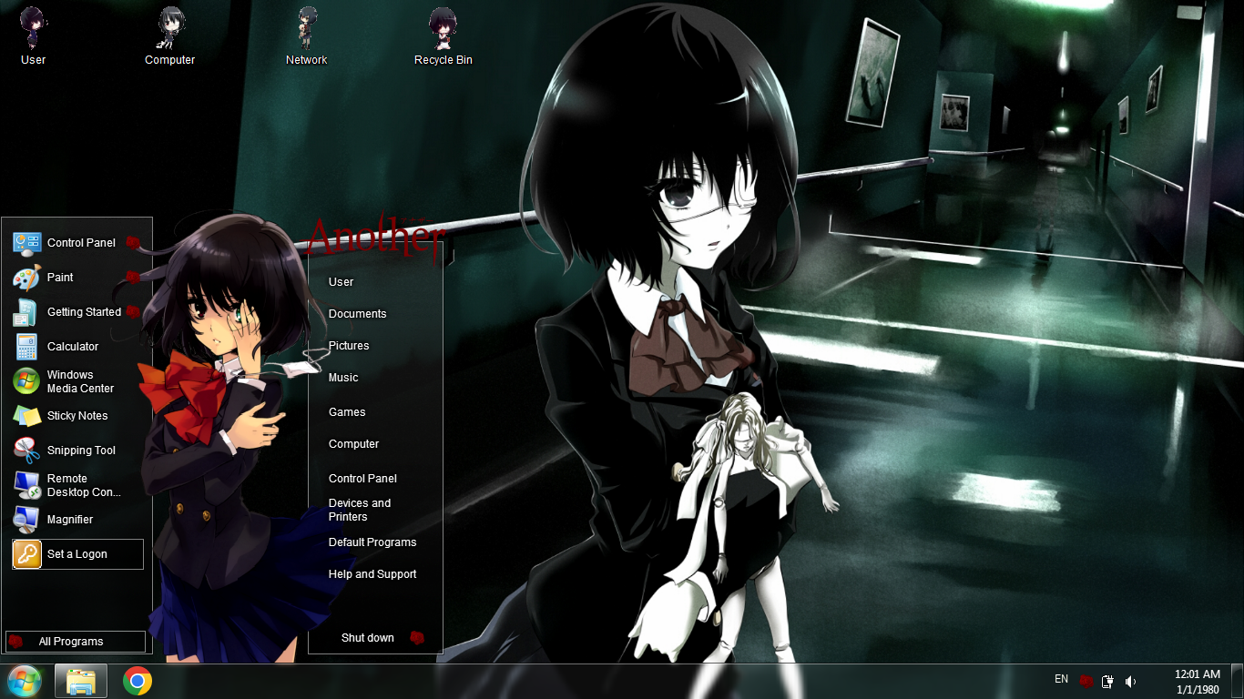Open Remote Desktop Connection icon
Screen dimensions: 1244x699
point(26,485)
